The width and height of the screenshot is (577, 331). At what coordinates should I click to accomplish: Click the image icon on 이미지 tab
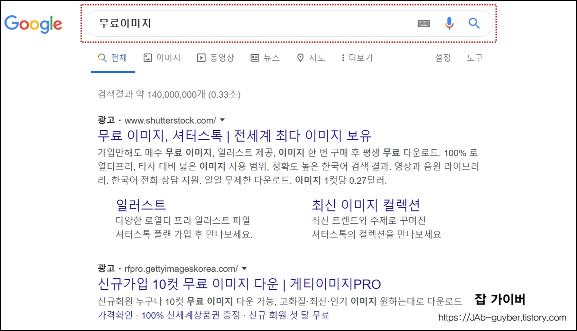pos(148,58)
